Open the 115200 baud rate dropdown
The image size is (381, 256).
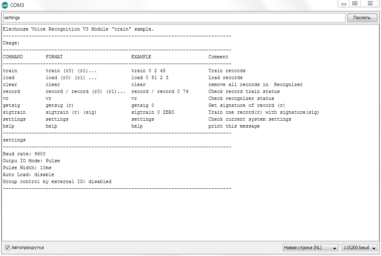pyautogui.click(x=360, y=247)
